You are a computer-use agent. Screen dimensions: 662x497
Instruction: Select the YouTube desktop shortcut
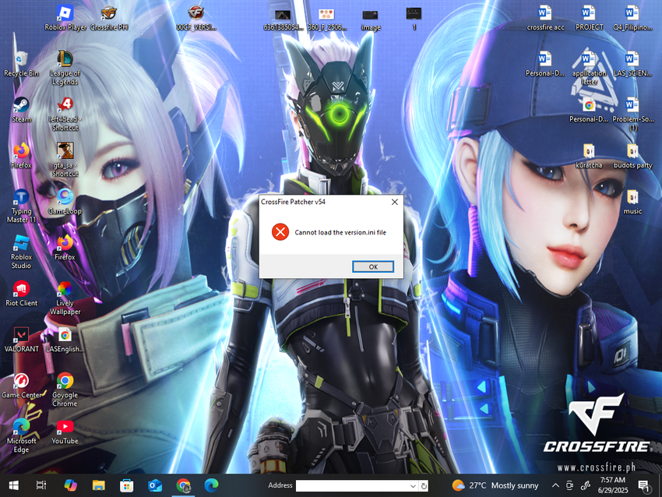(65, 432)
